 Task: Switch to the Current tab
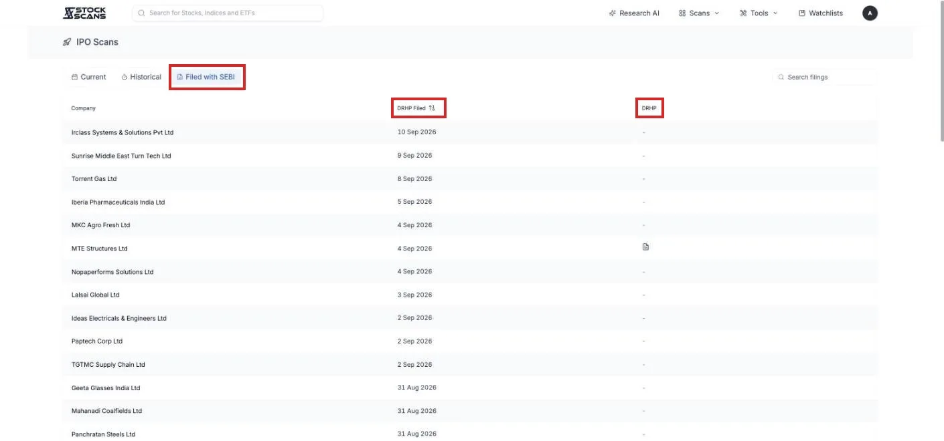[88, 77]
